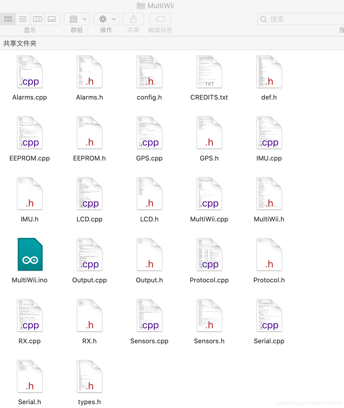Click the Edit Tags toolbar button
The image size is (344, 408).
(x=160, y=19)
